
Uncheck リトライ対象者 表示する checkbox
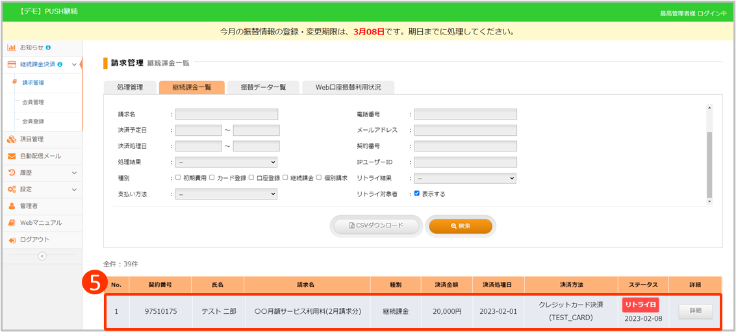(x=417, y=194)
